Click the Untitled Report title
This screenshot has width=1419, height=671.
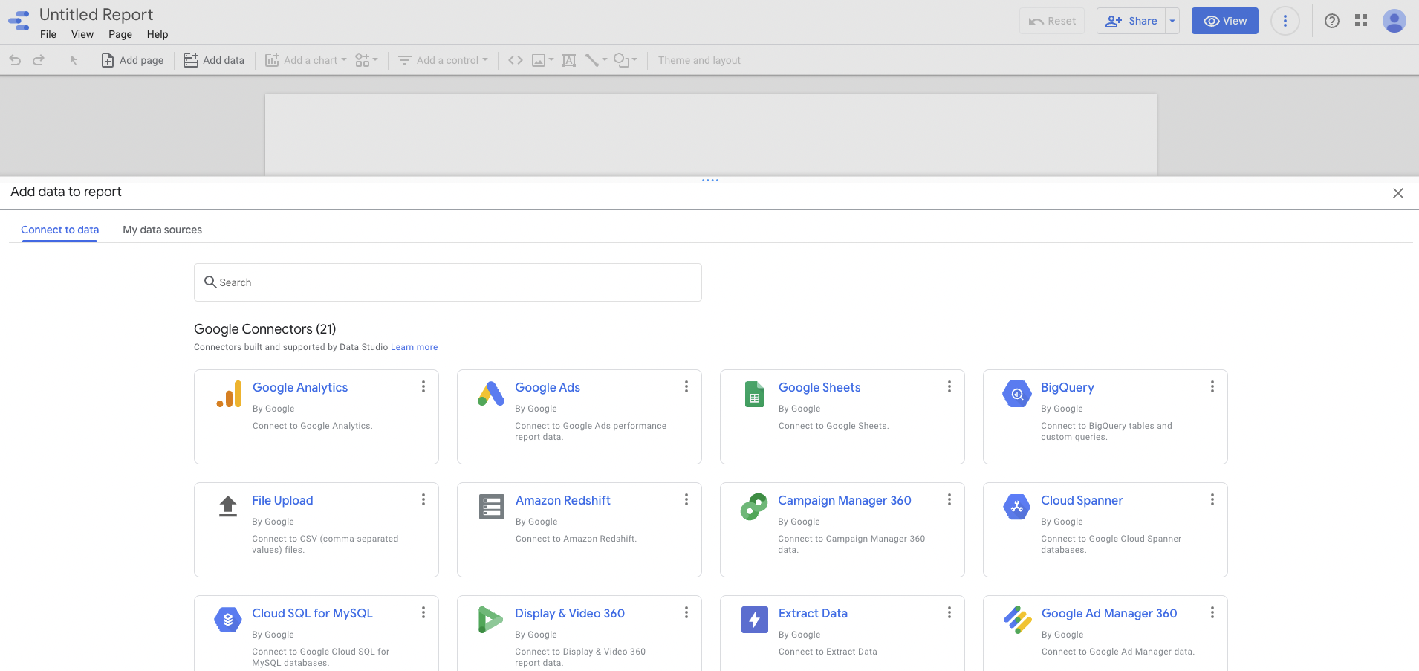pyautogui.click(x=97, y=15)
